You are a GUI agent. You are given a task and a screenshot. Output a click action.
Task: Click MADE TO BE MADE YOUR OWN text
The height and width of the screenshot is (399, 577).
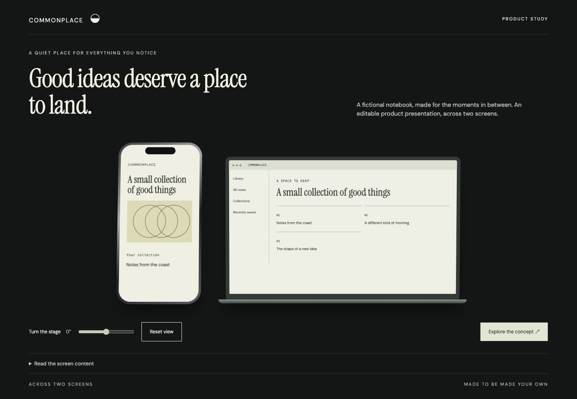(506, 384)
